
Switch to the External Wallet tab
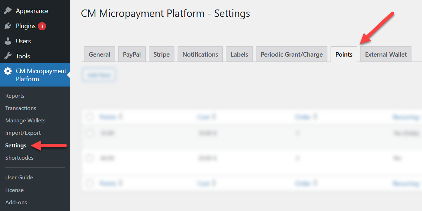386,54
